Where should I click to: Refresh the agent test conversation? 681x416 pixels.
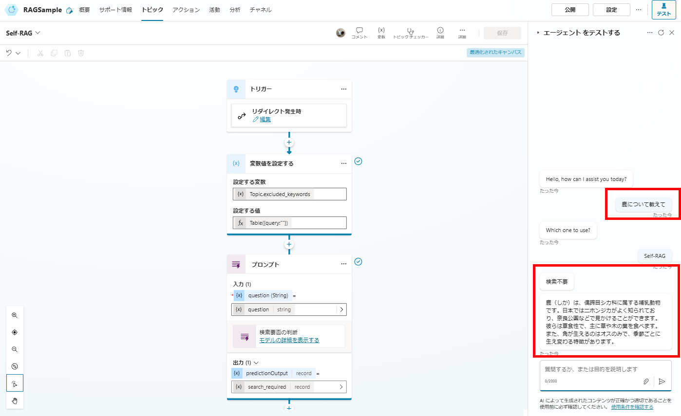click(661, 33)
